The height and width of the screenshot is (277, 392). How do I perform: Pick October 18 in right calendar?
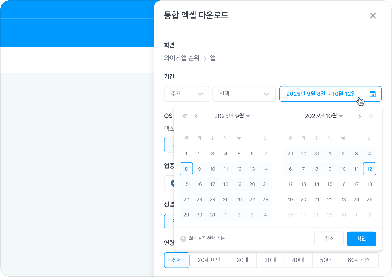coord(370,184)
